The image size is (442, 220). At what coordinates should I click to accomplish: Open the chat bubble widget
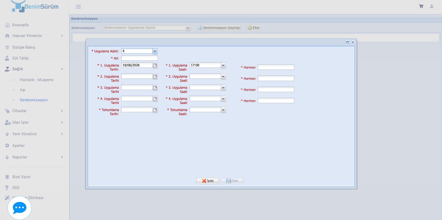[19, 208]
